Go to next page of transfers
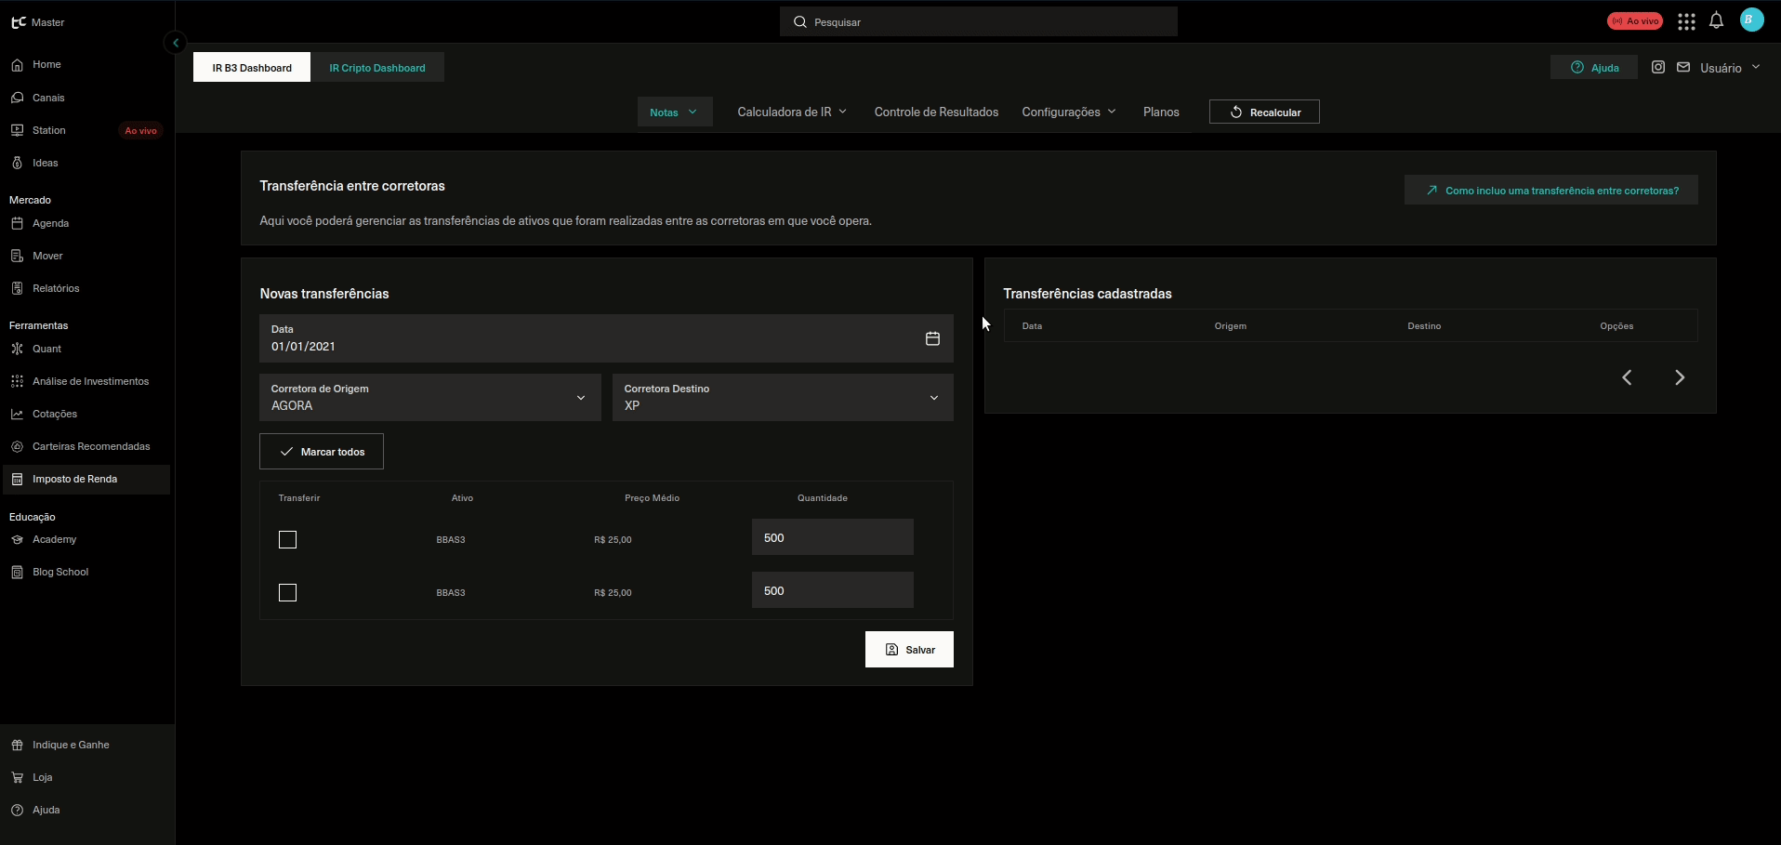The image size is (1781, 845). click(1680, 377)
